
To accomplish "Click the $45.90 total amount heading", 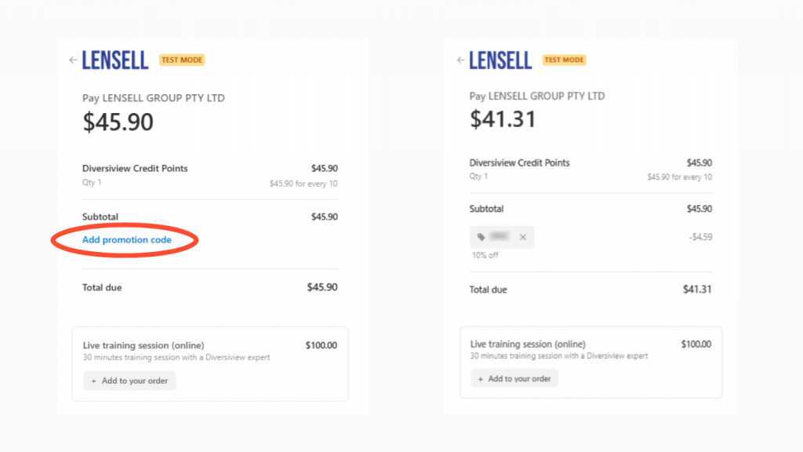I will (x=117, y=122).
